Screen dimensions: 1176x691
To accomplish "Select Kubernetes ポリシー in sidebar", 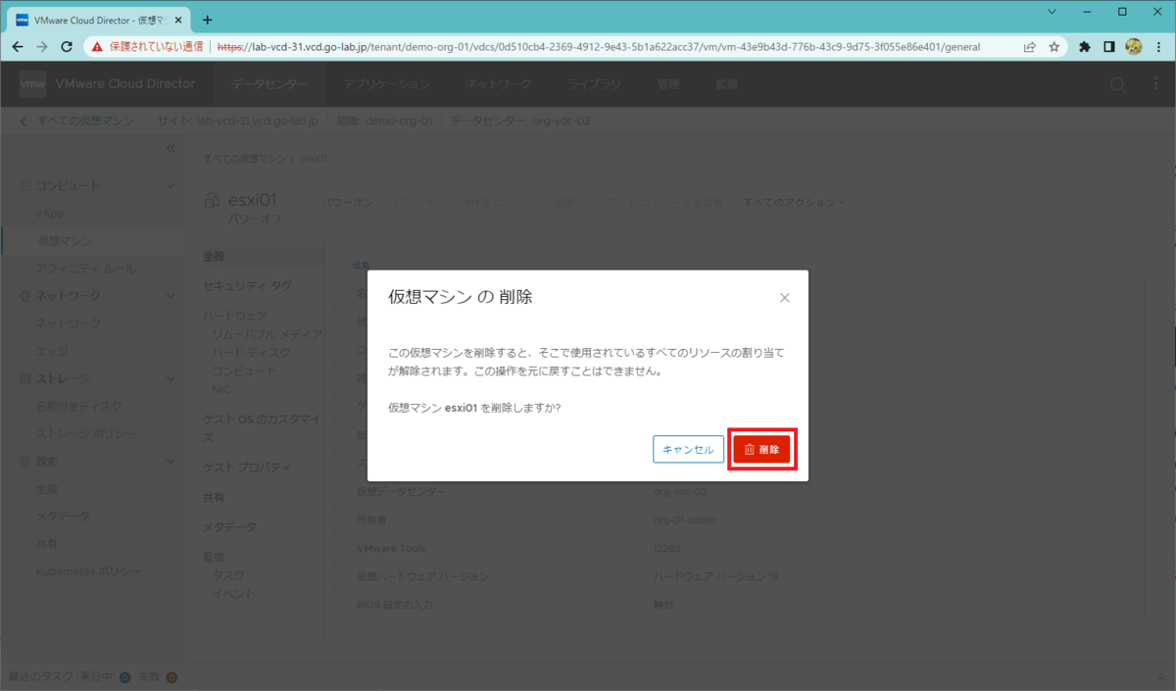I will (88, 570).
